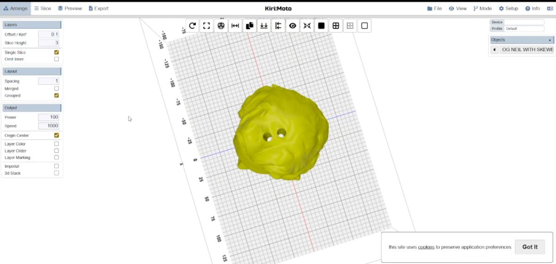The width and height of the screenshot is (556, 264).
Task: Switch to the Arrange tab
Action: click(x=15, y=8)
